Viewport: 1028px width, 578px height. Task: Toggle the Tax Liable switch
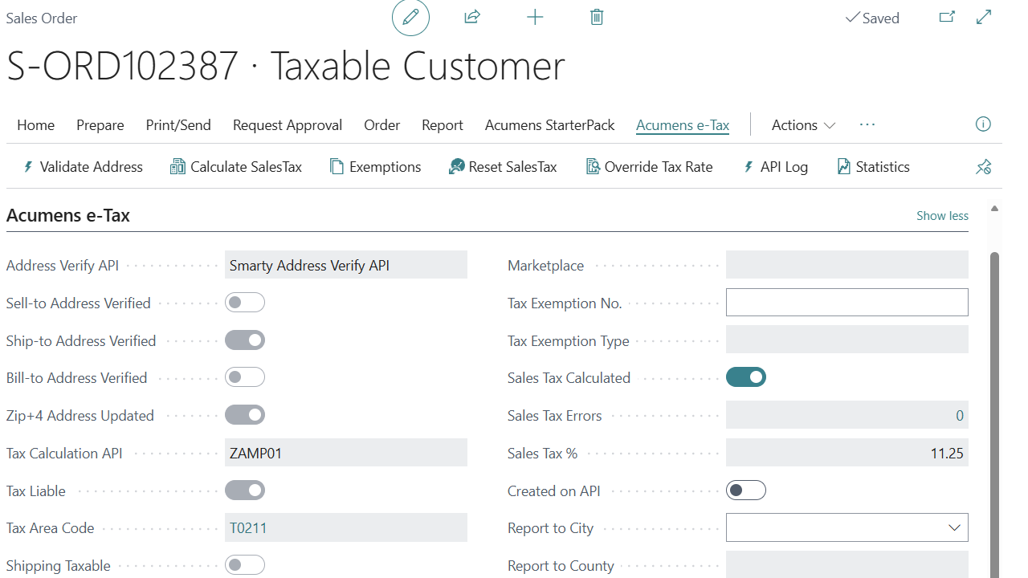(x=245, y=490)
